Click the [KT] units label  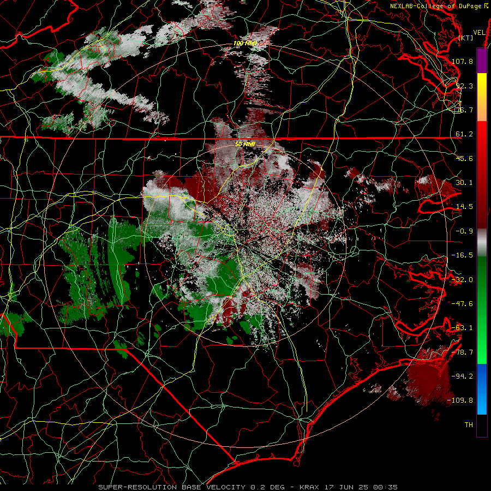point(466,38)
